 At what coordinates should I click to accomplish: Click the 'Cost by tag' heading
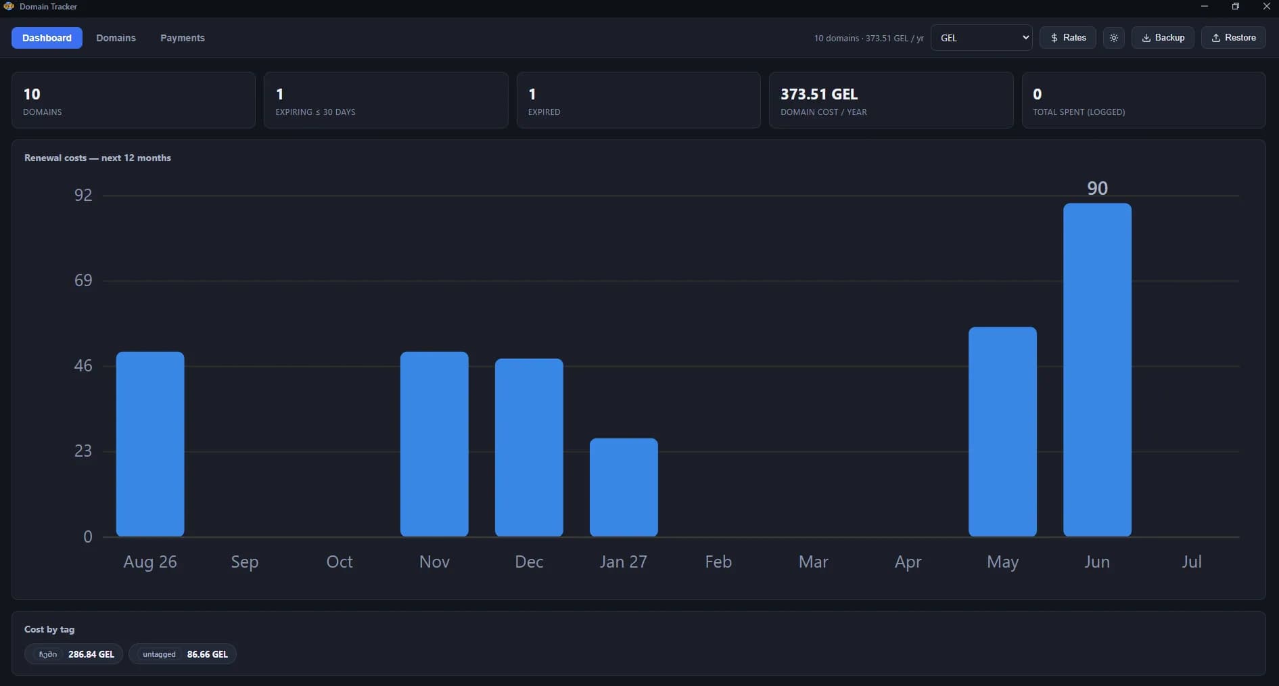pos(49,629)
